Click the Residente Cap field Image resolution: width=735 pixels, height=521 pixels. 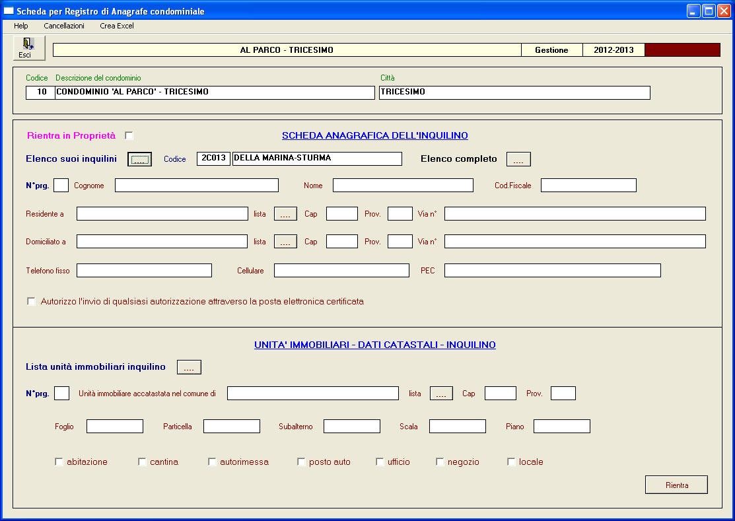click(x=342, y=214)
